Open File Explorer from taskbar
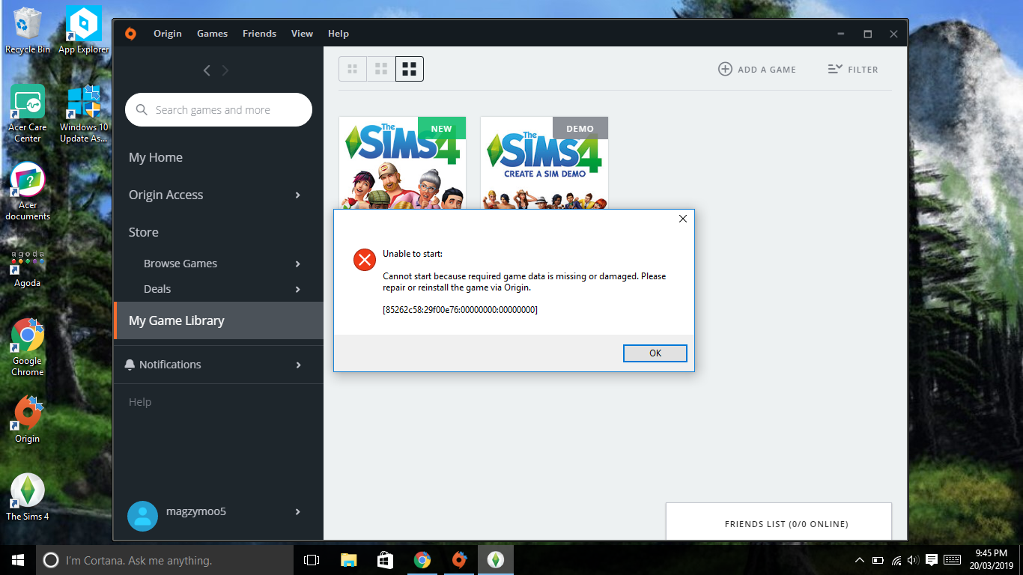Viewport: 1023px width, 575px height. tap(348, 560)
